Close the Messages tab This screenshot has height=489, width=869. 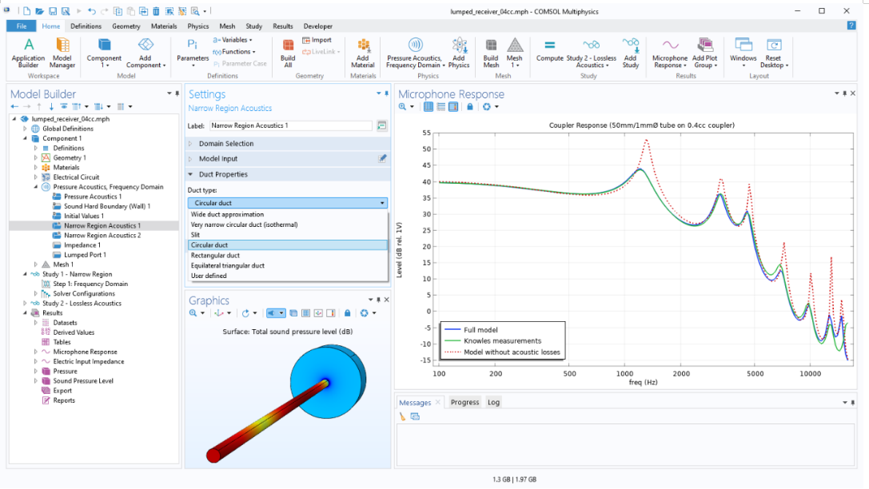[x=438, y=402]
